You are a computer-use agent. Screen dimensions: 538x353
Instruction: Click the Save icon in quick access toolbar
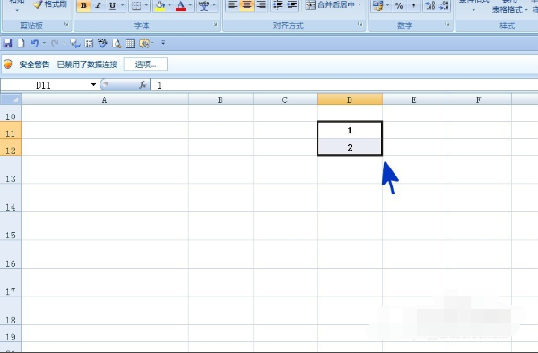pyautogui.click(x=7, y=43)
